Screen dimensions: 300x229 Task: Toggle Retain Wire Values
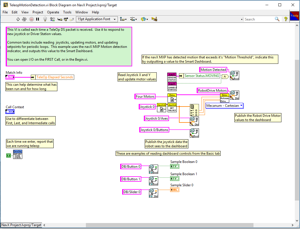[53, 19]
